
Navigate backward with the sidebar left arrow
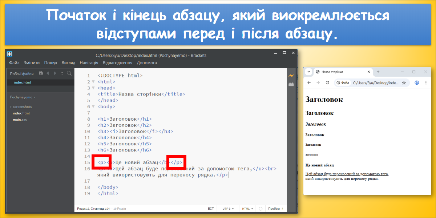pyautogui.click(x=48, y=73)
